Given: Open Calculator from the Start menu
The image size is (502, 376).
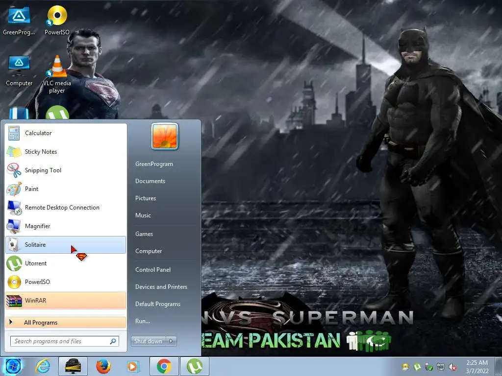Looking at the screenshot, I should (x=66, y=133).
